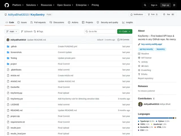181x136 pixels.
Task: Click the folder icon of .github
Action: click(x=8, y=46)
